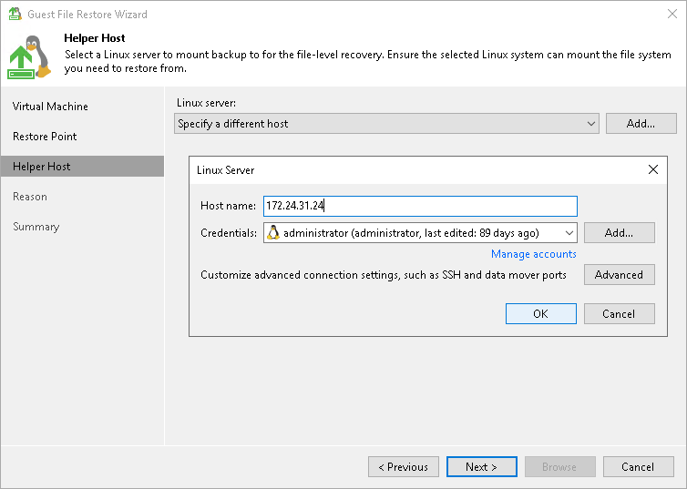This screenshot has width=687, height=489.
Task: Click the penguin icon in Credentials field
Action: (273, 232)
